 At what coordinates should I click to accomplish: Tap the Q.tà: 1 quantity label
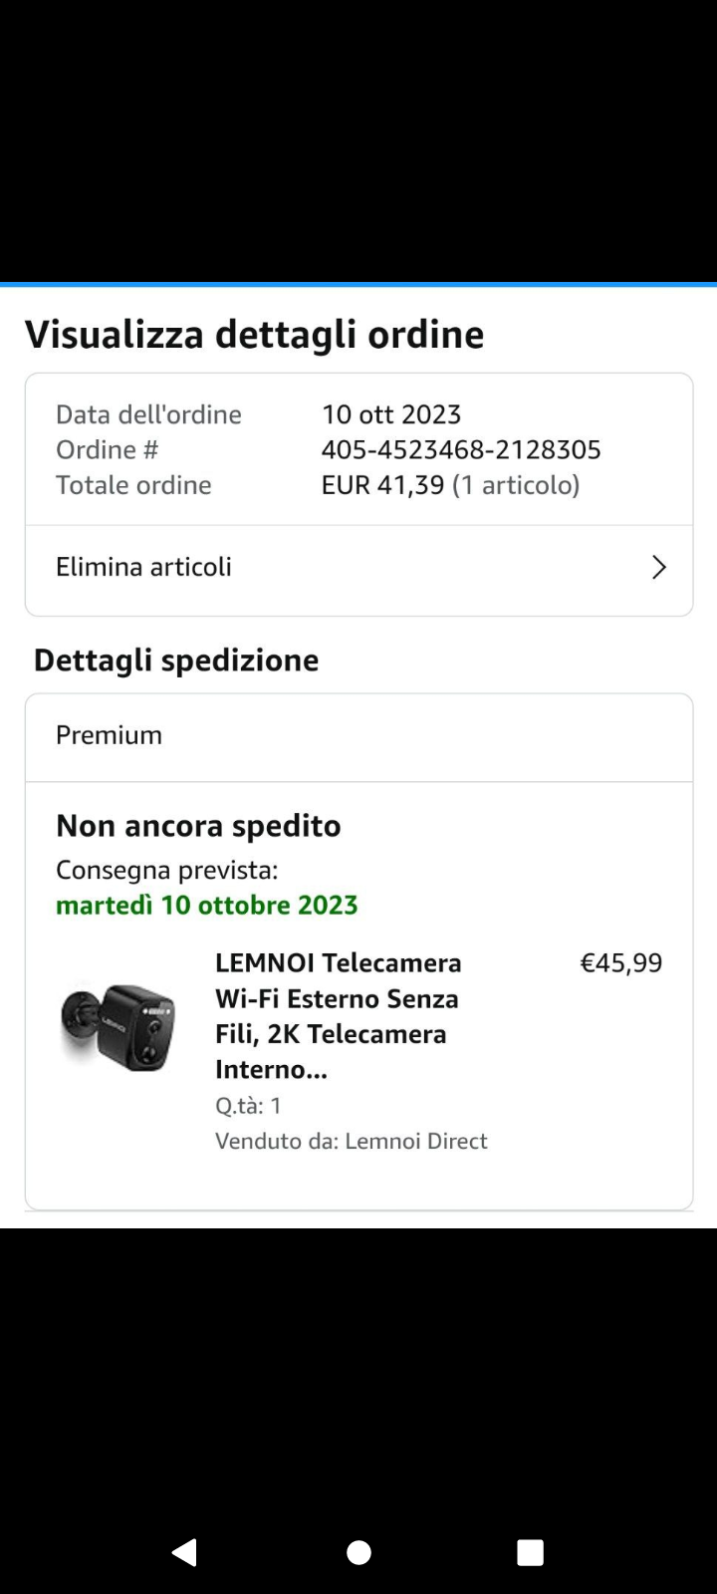point(249,1106)
